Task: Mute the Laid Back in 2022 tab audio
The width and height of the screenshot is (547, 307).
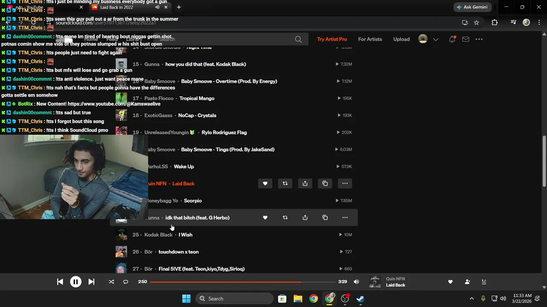Action: 157,7
